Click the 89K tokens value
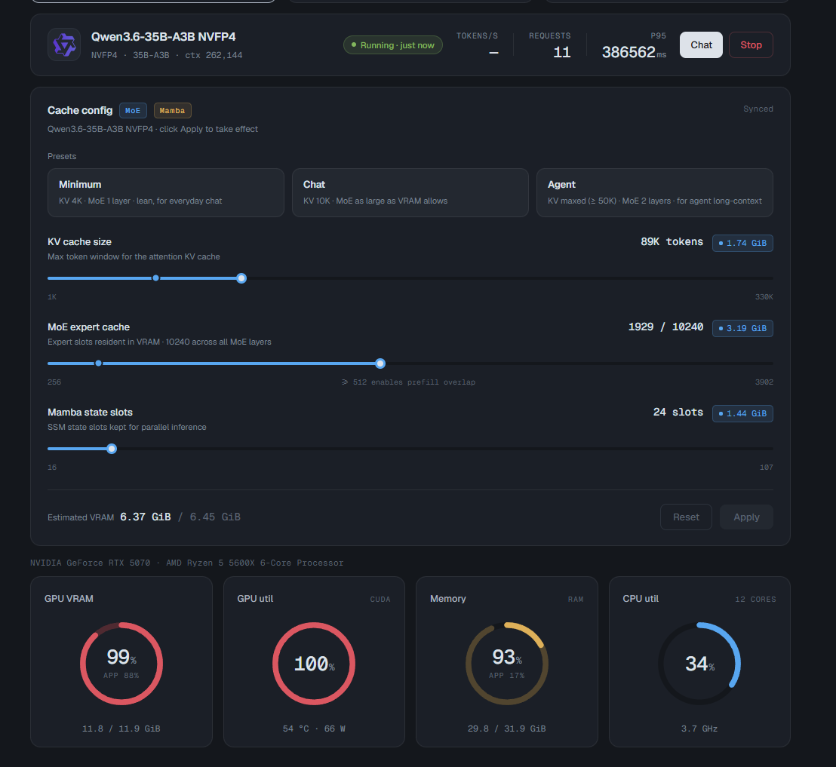The image size is (836, 767). tap(672, 242)
